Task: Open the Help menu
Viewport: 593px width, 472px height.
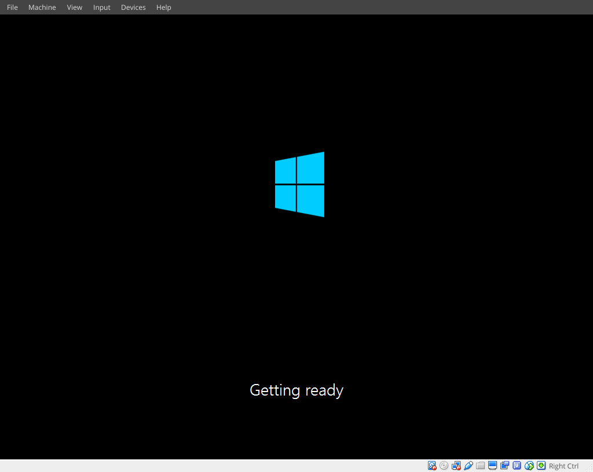Action: click(x=164, y=7)
